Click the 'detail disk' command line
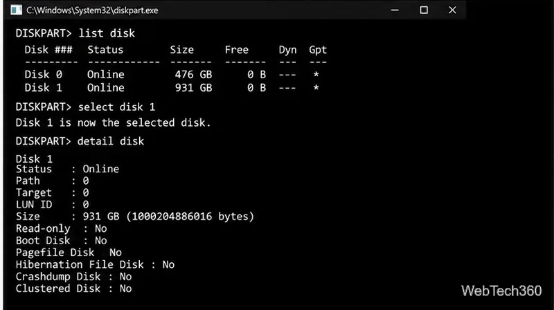Image resolution: width=554 pixels, height=310 pixels. click(80, 141)
